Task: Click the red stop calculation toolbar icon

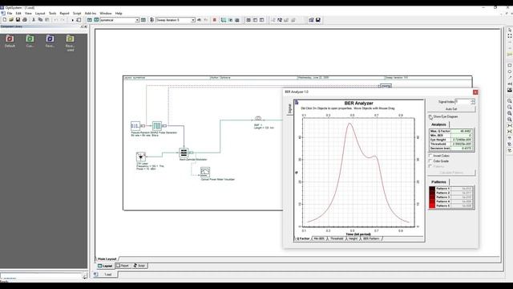Action: tap(215, 20)
